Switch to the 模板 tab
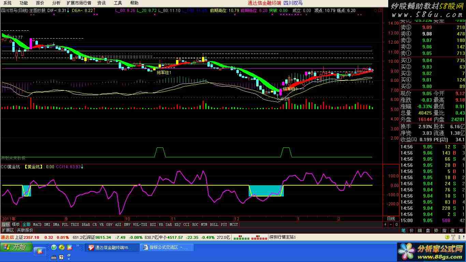Viewport: 466px width, 262px height. [16, 224]
